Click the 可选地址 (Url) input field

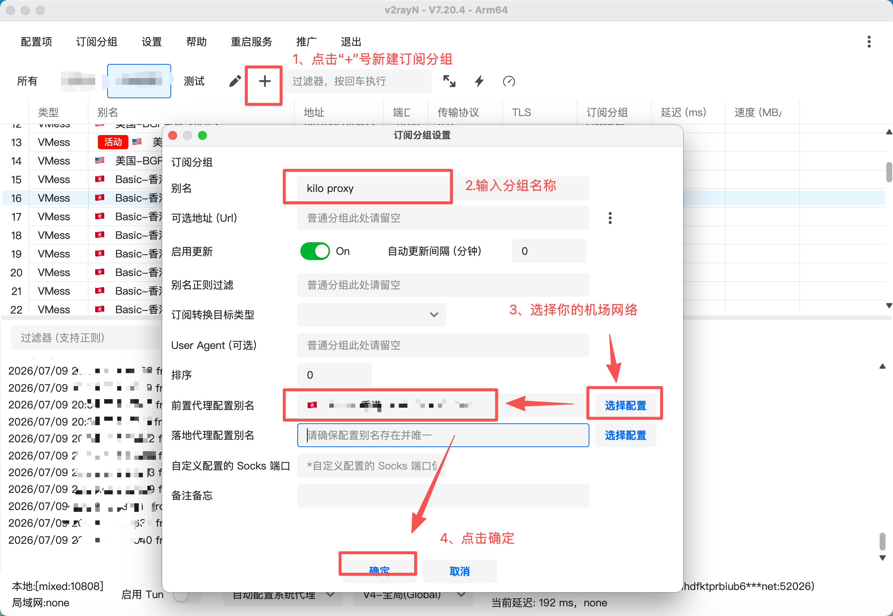pos(443,218)
